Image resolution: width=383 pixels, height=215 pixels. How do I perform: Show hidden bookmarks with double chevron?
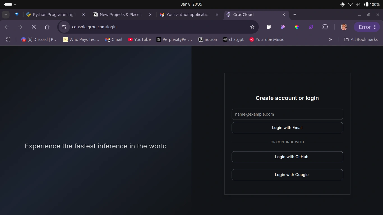click(331, 39)
